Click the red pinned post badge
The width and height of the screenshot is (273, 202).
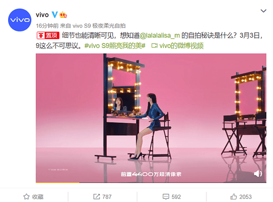[x=48, y=35]
